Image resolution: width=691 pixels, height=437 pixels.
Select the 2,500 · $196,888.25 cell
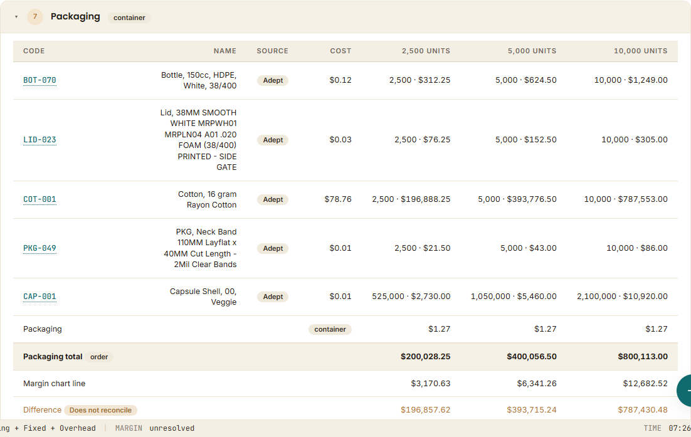[x=411, y=199]
